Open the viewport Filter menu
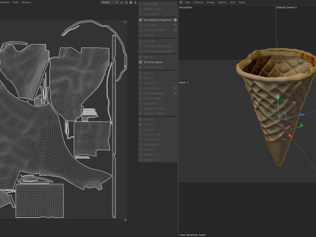316x237 pixels. tap(232, 3)
